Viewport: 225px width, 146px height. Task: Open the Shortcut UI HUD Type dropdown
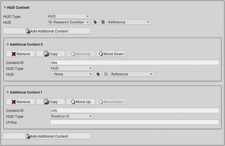click(71, 116)
